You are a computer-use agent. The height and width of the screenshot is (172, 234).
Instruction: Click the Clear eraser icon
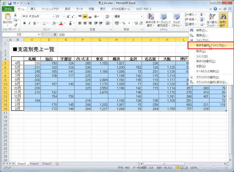[201, 24]
